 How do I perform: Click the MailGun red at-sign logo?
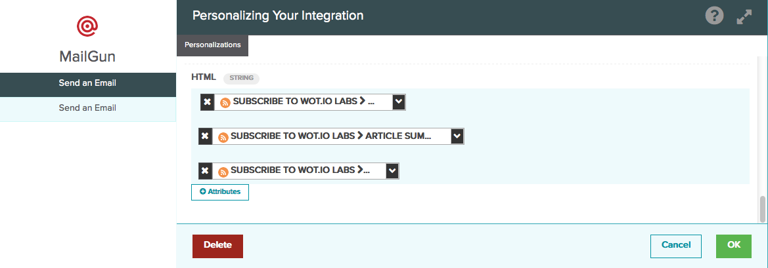coord(87,26)
